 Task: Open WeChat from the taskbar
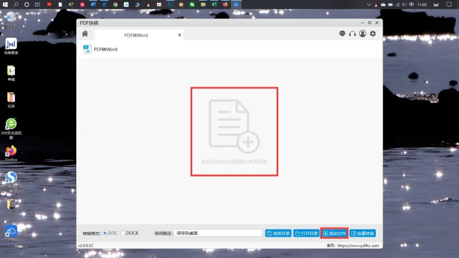[x=192, y=5]
